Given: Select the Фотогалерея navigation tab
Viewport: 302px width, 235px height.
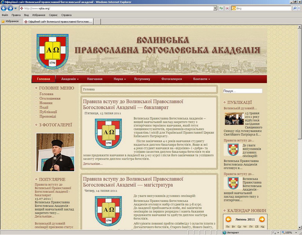Looking at the screenshot, I should (171, 79).
